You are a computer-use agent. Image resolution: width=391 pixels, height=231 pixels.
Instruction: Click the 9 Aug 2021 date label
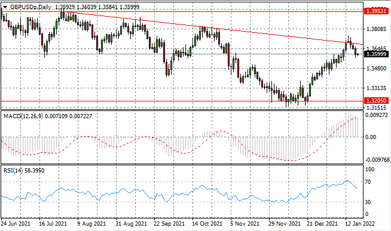tap(91, 223)
